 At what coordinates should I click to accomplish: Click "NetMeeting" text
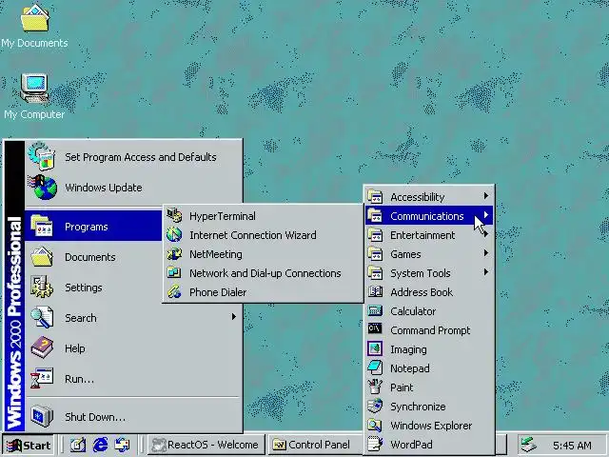click(x=216, y=254)
